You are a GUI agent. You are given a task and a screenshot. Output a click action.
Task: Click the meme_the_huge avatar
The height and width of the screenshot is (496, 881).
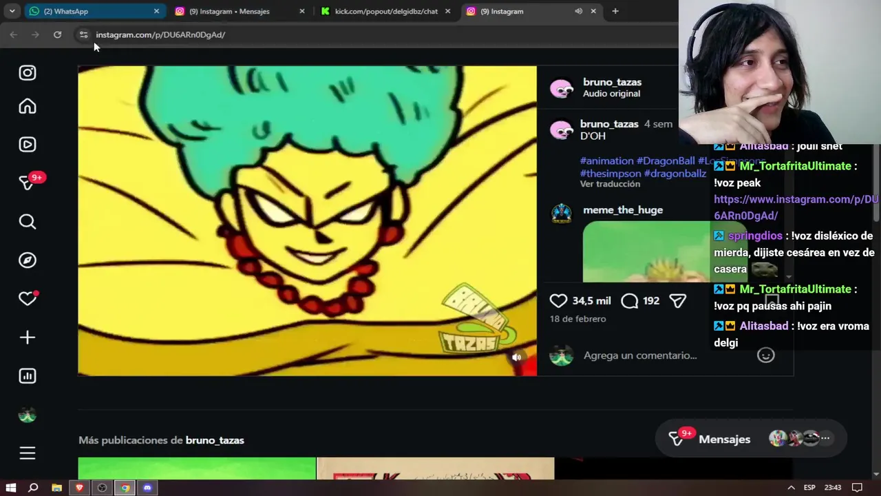(562, 214)
